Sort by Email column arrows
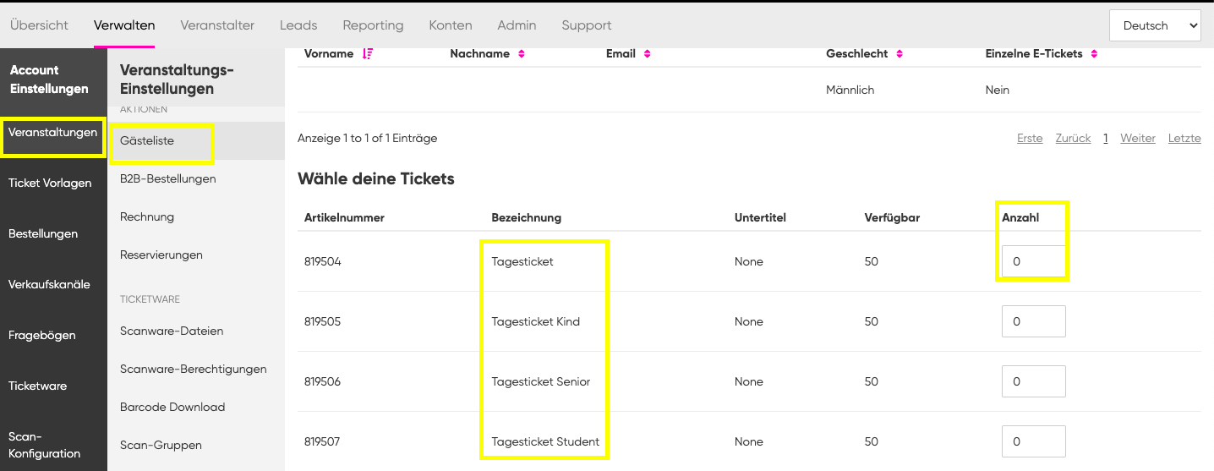This screenshot has width=1214, height=471. 647,54
